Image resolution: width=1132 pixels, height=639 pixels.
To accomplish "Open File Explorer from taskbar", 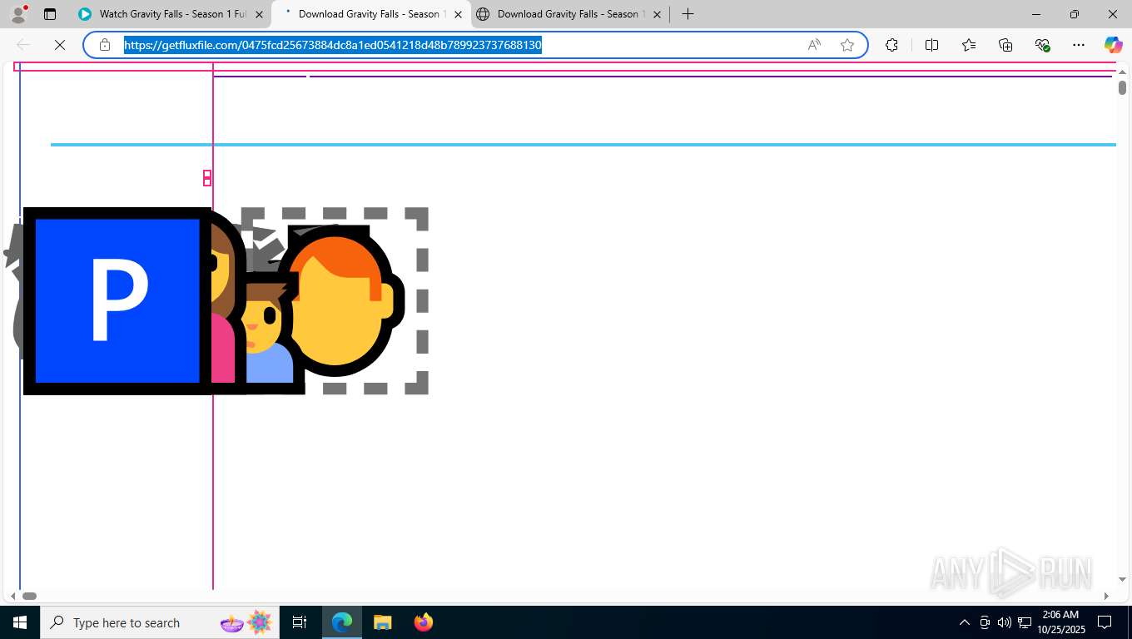I will click(x=382, y=622).
